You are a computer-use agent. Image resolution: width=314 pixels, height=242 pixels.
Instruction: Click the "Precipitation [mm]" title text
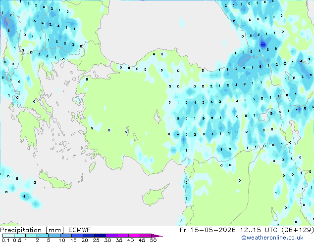(x=32, y=230)
